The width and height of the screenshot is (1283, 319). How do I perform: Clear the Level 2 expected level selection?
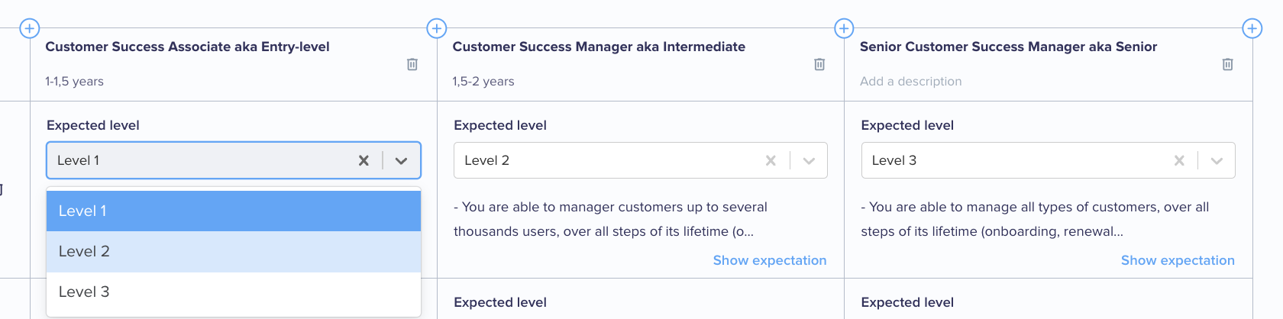771,160
